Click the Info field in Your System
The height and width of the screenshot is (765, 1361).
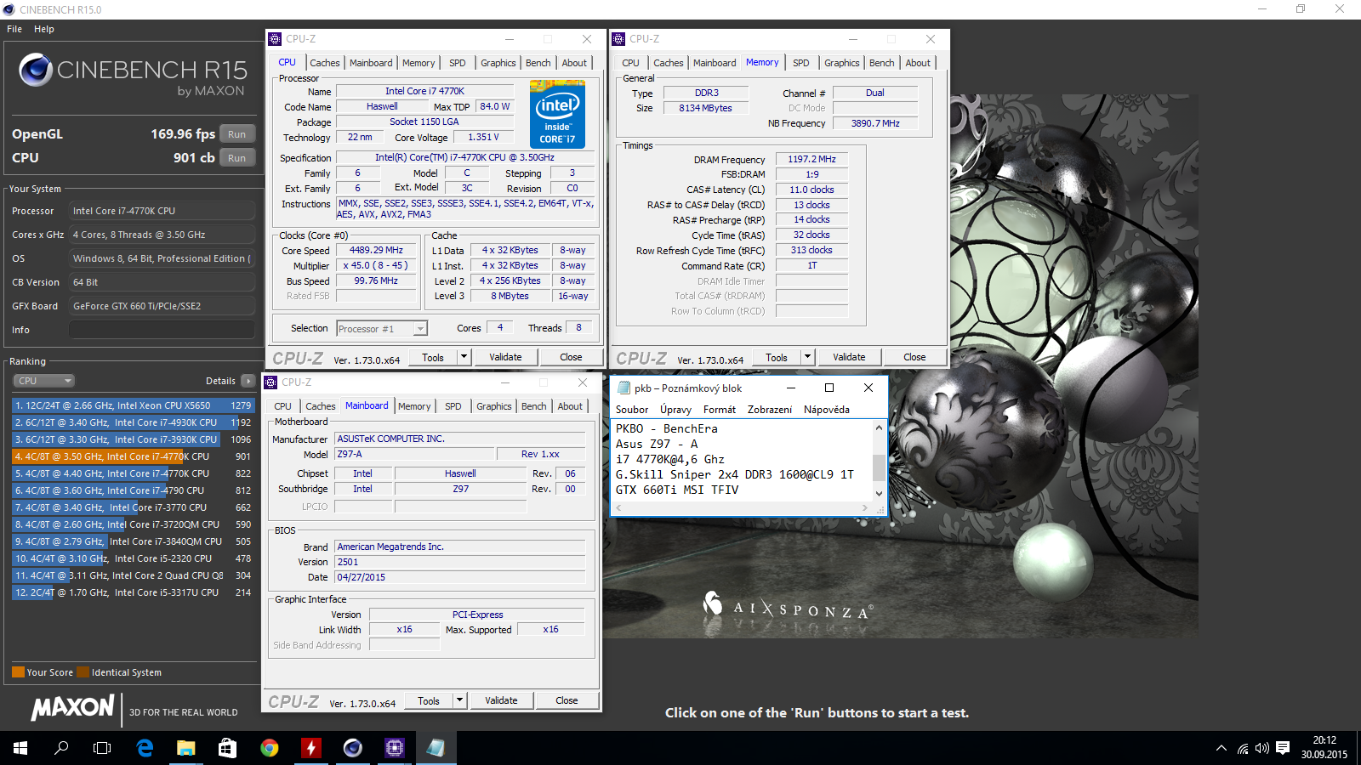162,330
